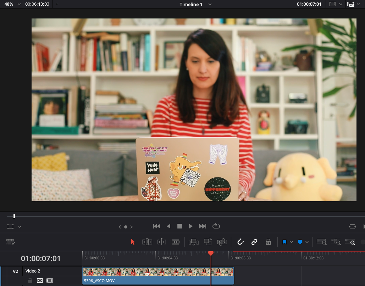
Task: Click the 00:06:13:03 duration timecode
Action: click(37, 4)
